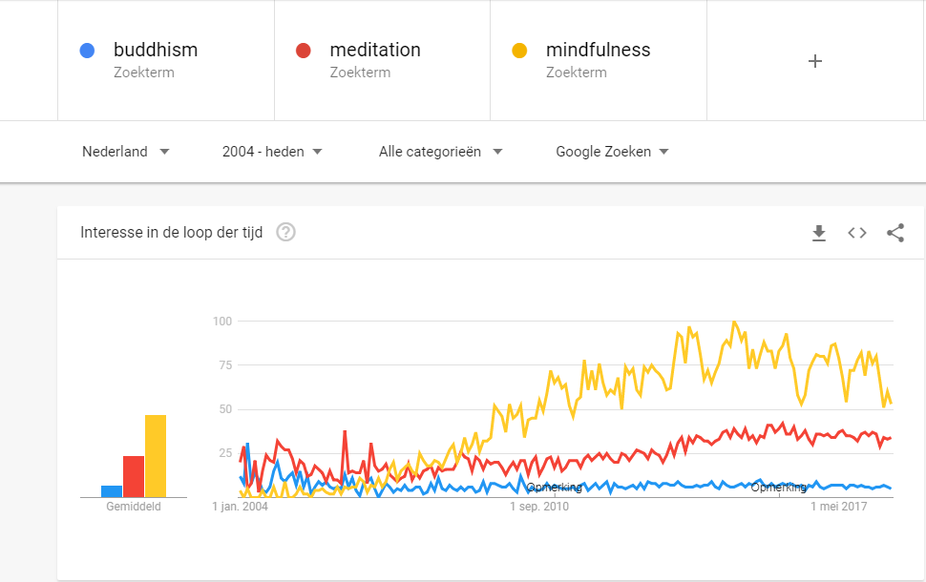Edit the buddhism search term

pyautogui.click(x=156, y=51)
